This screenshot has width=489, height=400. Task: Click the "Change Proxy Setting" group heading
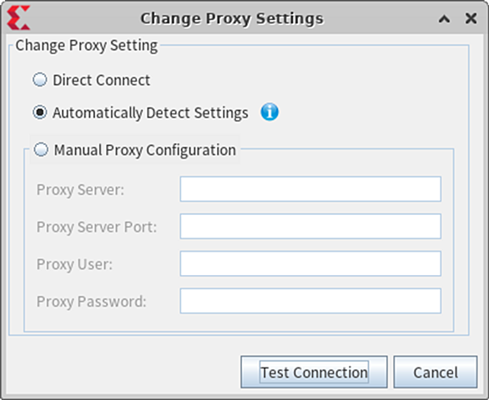coord(87,46)
